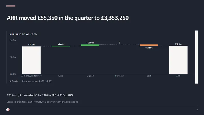Click the Lost axis label
204x115 pixels.
(x=149, y=76)
